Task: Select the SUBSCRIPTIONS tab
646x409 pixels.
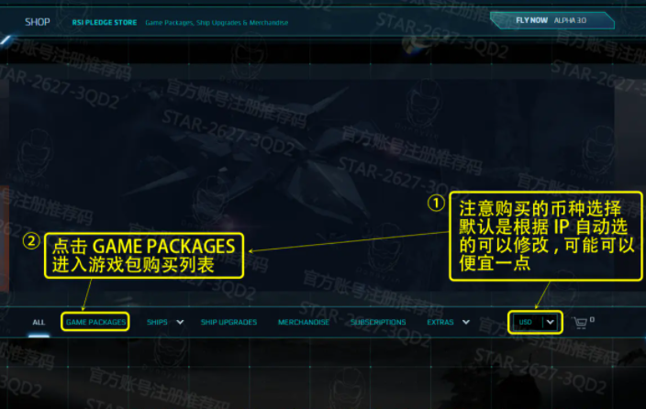Action: [x=378, y=322]
